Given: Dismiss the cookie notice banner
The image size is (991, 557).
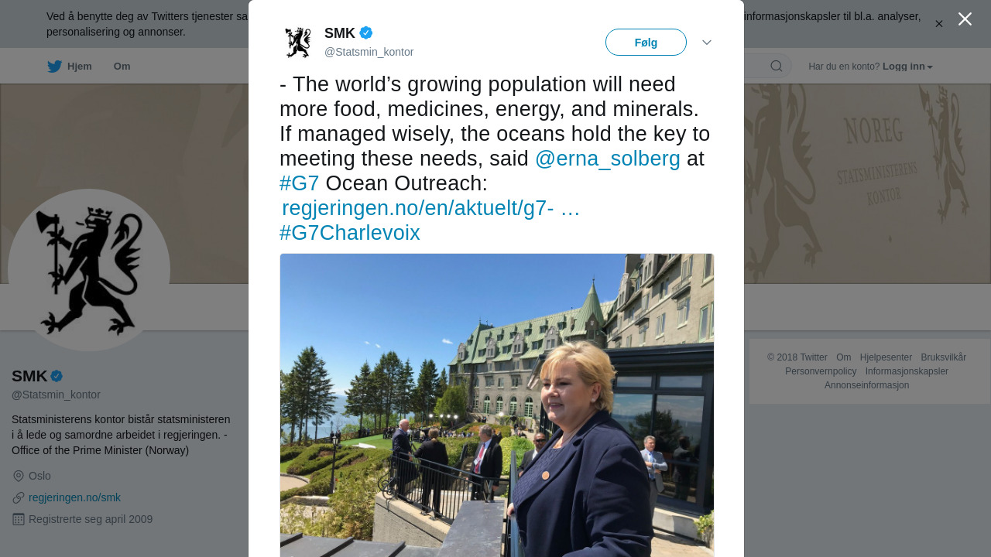Looking at the screenshot, I should pos(938,24).
